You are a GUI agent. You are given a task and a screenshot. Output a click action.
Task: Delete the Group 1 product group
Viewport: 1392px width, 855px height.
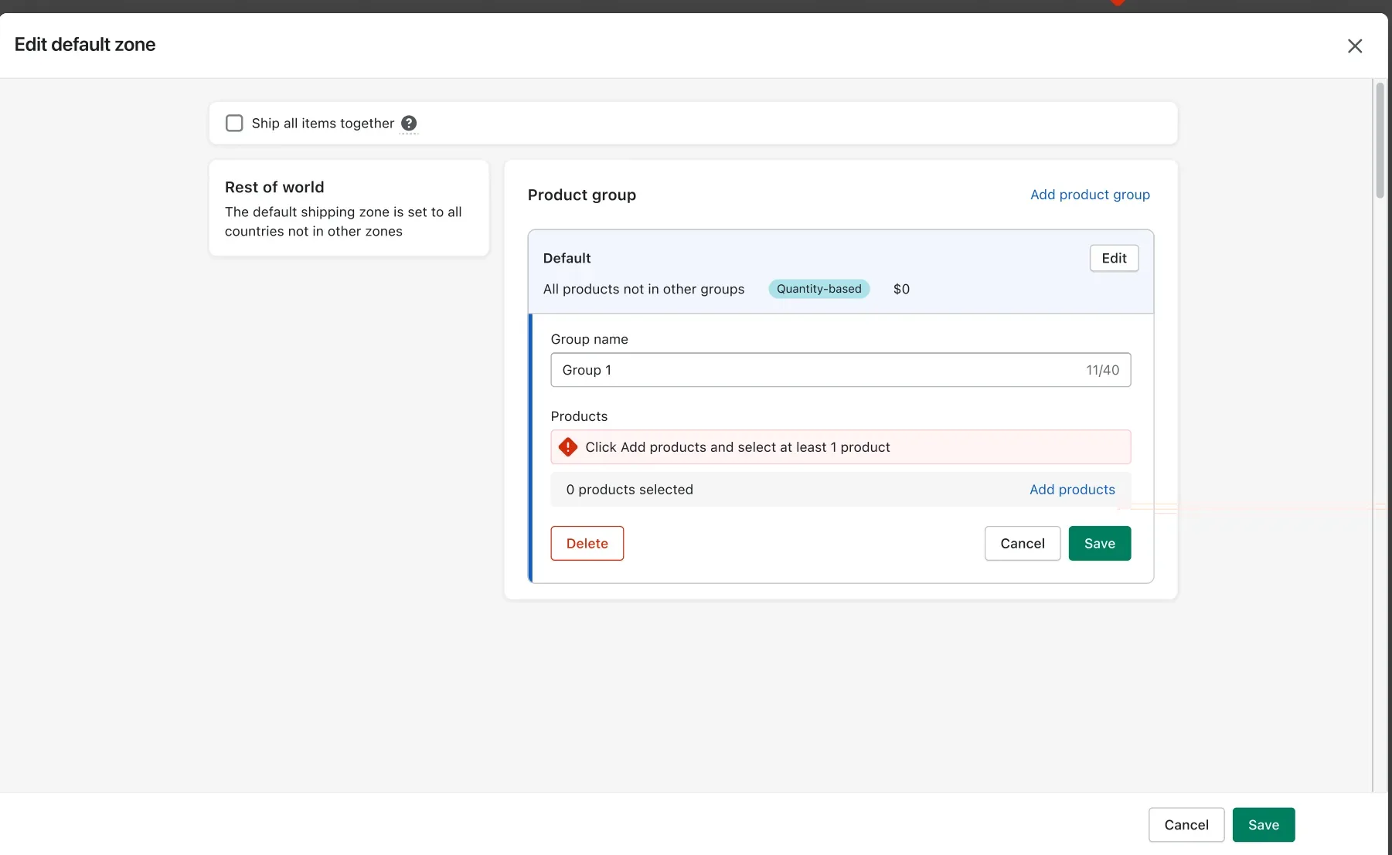[x=587, y=543]
